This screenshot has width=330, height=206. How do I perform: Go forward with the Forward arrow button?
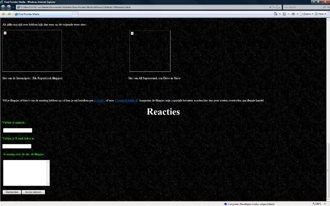click(x=9, y=7)
